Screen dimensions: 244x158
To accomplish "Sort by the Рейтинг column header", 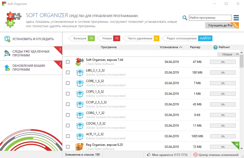I will coord(222,47).
